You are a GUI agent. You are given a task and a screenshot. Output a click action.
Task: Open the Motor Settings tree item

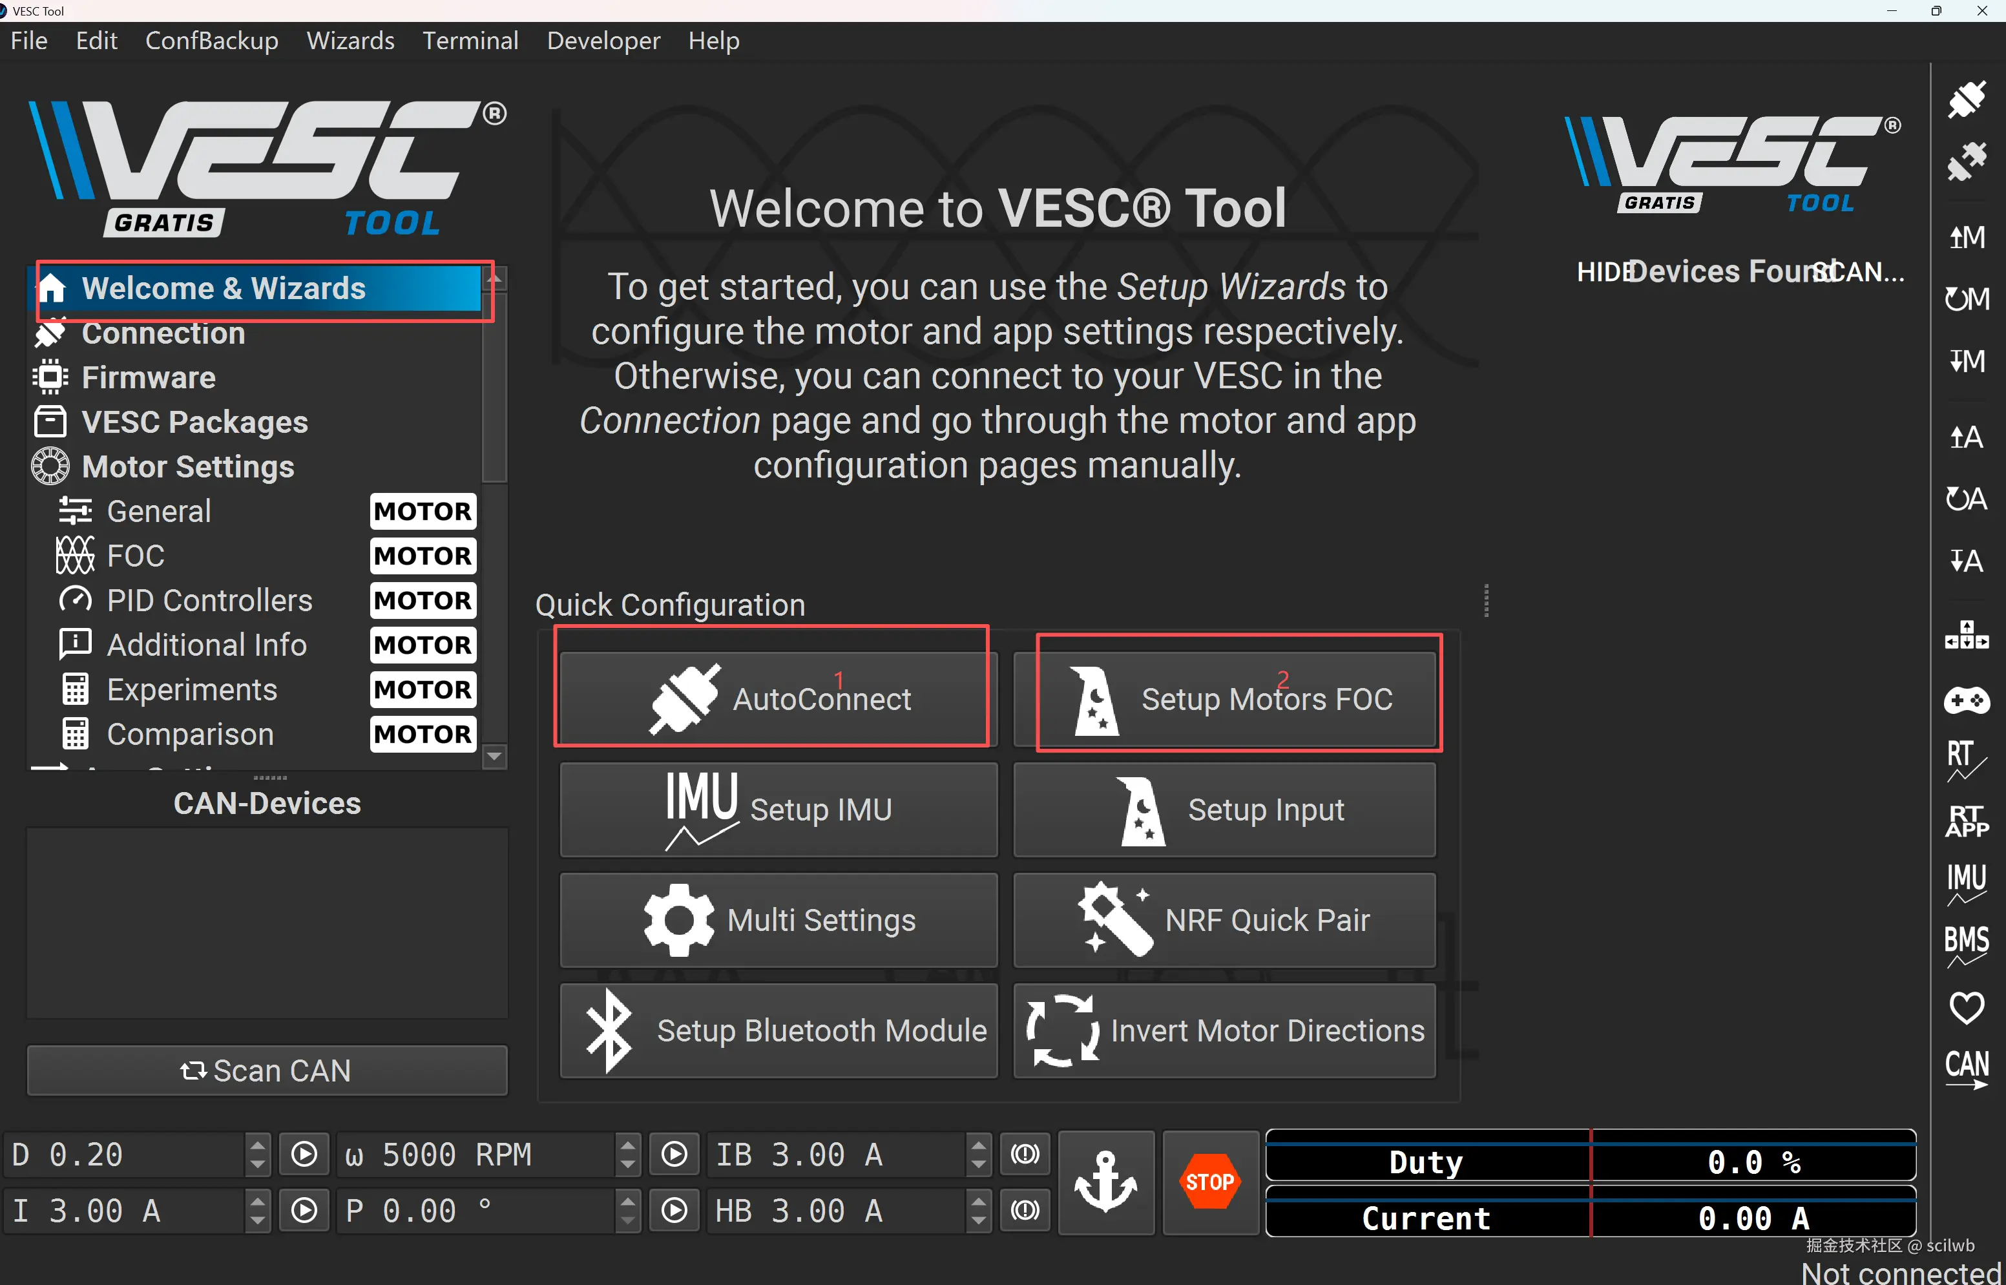(188, 466)
